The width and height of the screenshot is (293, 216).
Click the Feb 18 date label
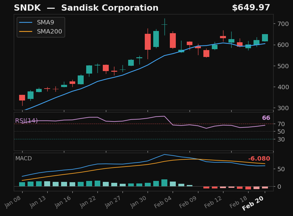coord(238,202)
